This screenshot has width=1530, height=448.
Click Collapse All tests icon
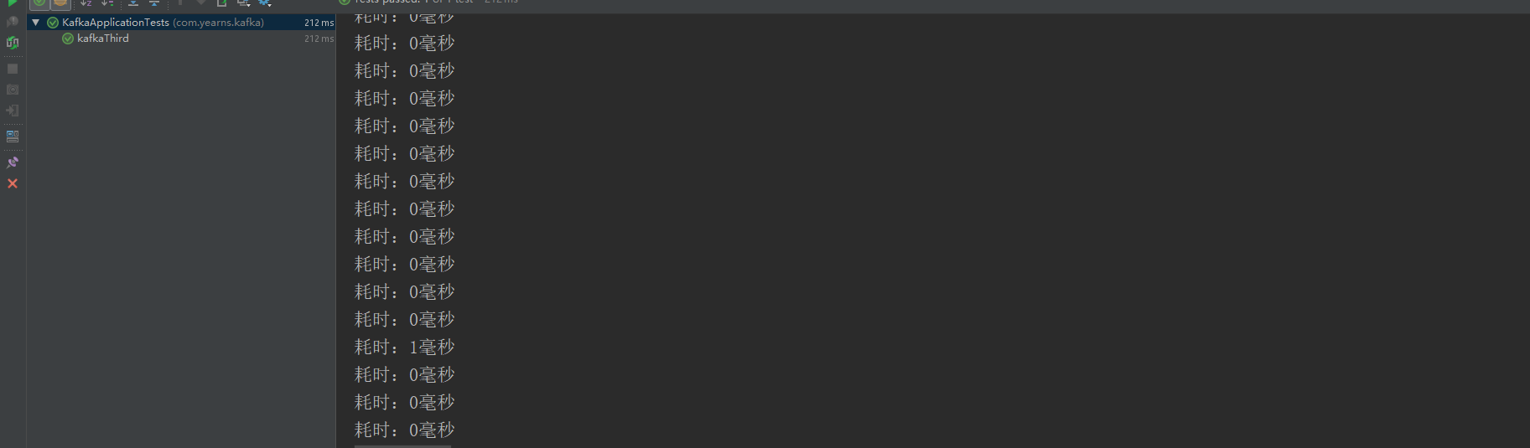tap(154, 3)
